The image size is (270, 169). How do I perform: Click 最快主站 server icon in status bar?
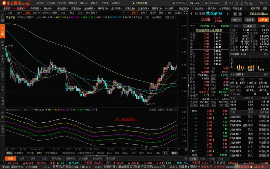(17, 167)
